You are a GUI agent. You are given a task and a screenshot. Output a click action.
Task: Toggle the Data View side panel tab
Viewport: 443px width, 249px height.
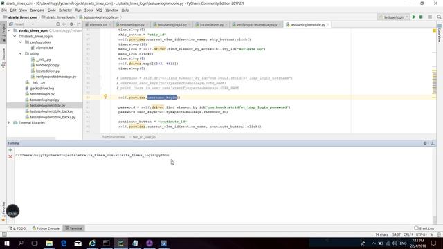(x=440, y=33)
